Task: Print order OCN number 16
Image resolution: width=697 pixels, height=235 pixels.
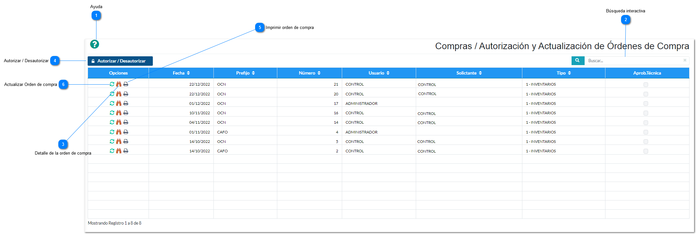Action: click(126, 113)
